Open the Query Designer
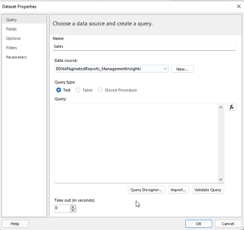 click(146, 190)
